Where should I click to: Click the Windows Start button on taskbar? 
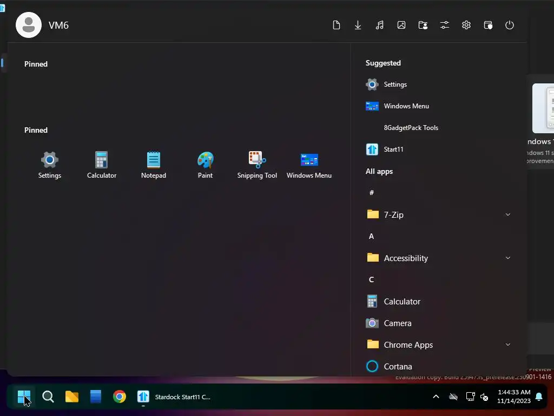point(24,397)
